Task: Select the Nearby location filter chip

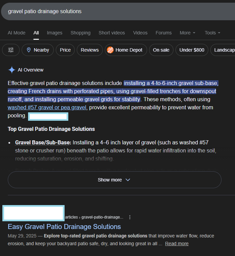Action: [38, 50]
